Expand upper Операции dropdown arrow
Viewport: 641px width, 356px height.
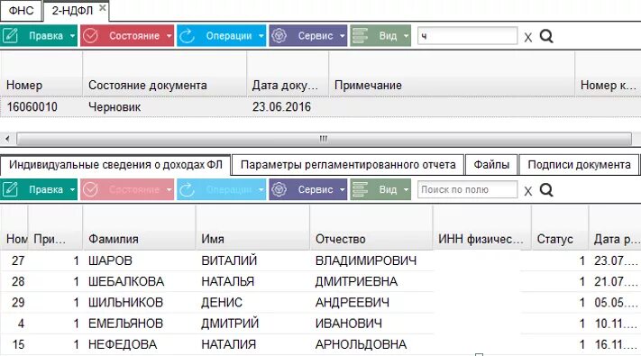[x=261, y=36]
